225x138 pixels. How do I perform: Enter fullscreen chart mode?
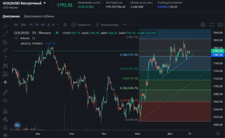pos(212,25)
